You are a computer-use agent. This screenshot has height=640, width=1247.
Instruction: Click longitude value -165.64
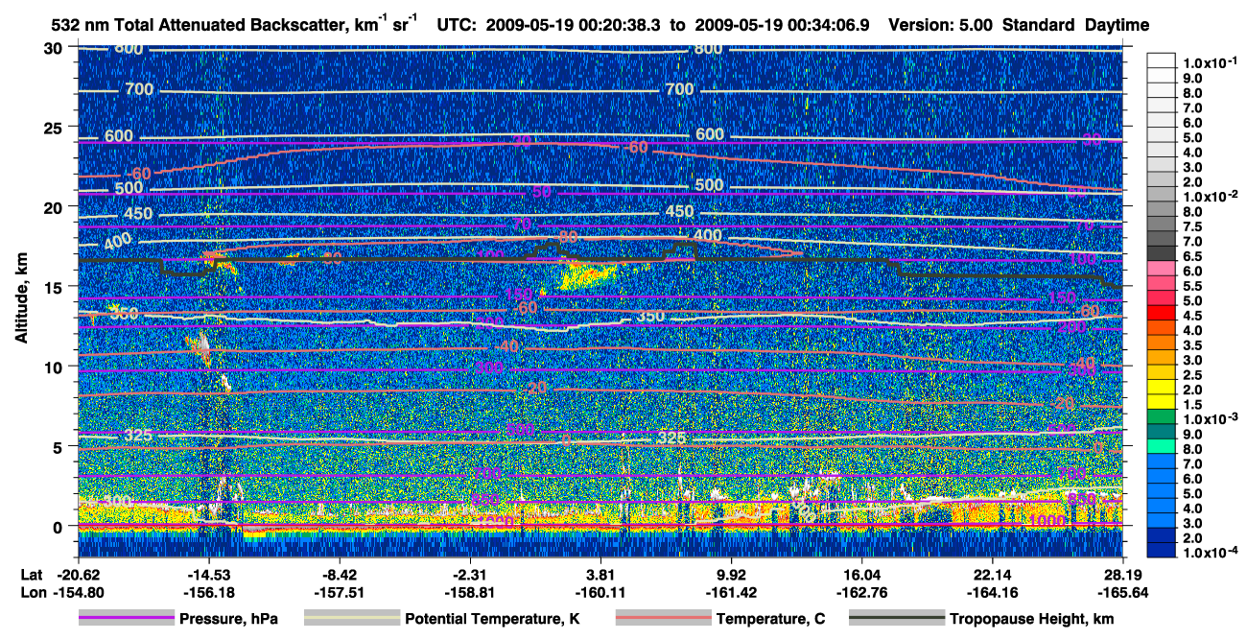[x=1123, y=592]
